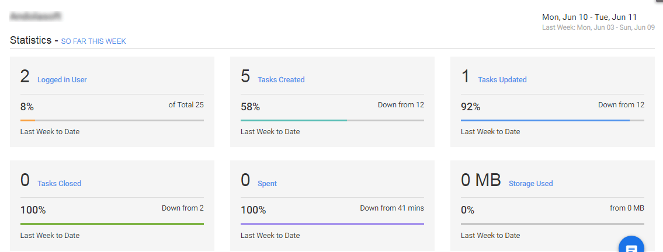Select the Tasks Closed link
The height and width of the screenshot is (252, 663).
[59, 183]
